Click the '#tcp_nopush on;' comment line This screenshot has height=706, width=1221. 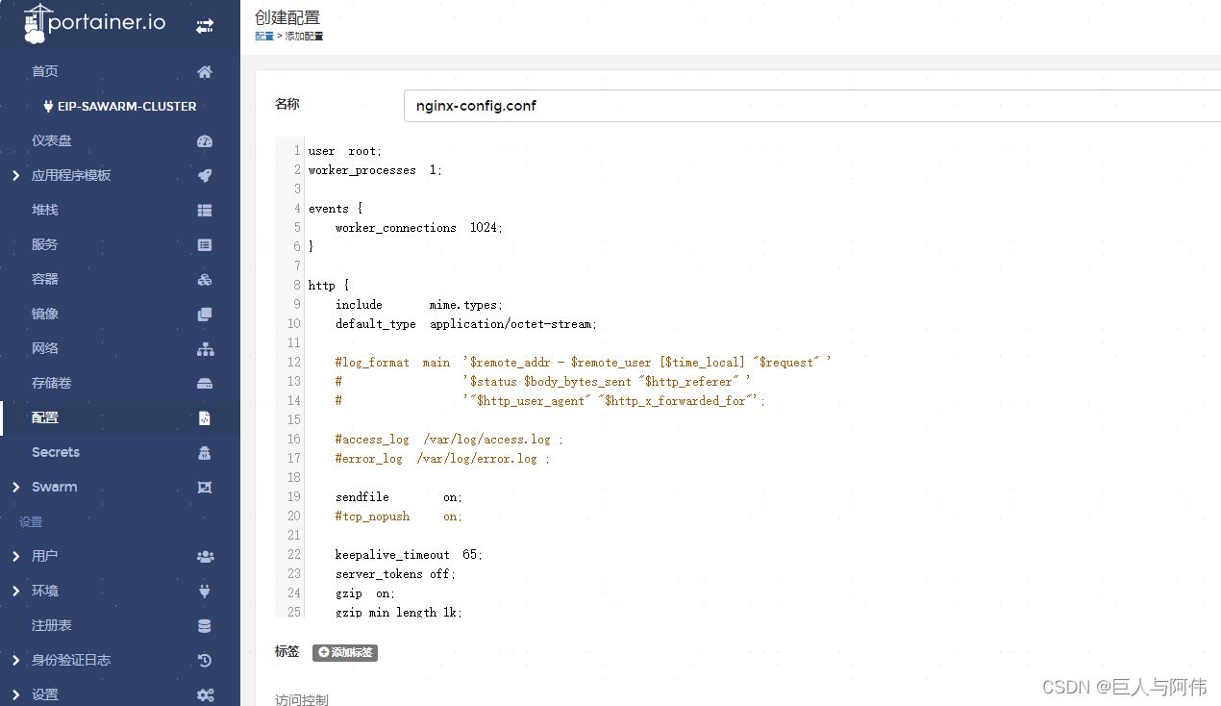coord(399,517)
